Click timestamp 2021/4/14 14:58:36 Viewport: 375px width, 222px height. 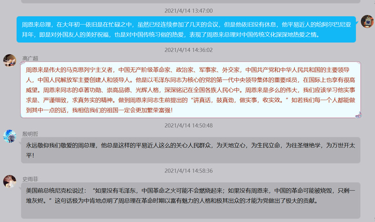tap(188, 170)
